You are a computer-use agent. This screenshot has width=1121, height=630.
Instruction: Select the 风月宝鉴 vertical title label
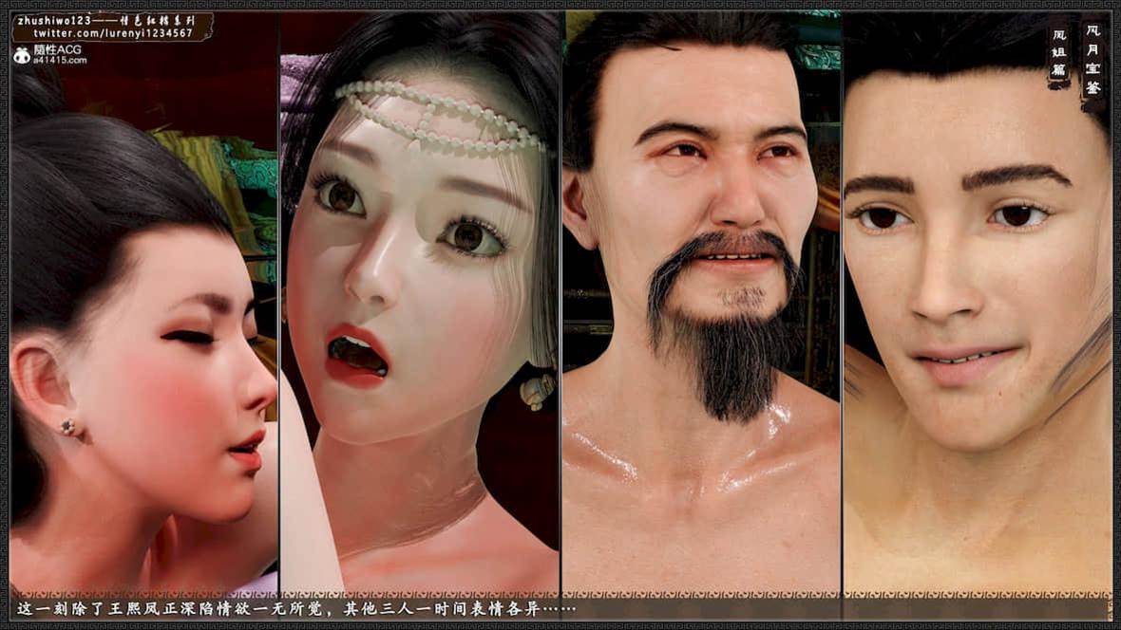click(1092, 59)
